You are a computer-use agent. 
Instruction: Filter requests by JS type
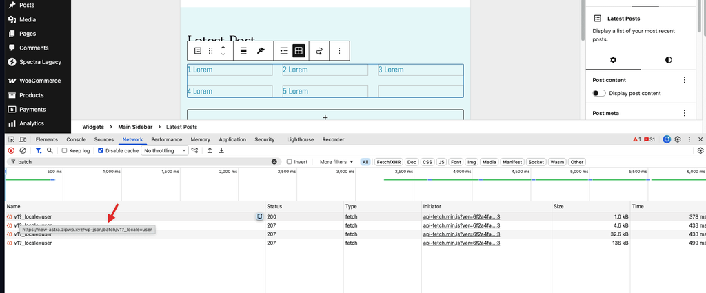click(x=442, y=162)
